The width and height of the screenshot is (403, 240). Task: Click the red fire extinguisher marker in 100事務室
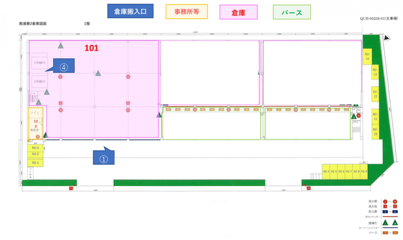click(37, 136)
